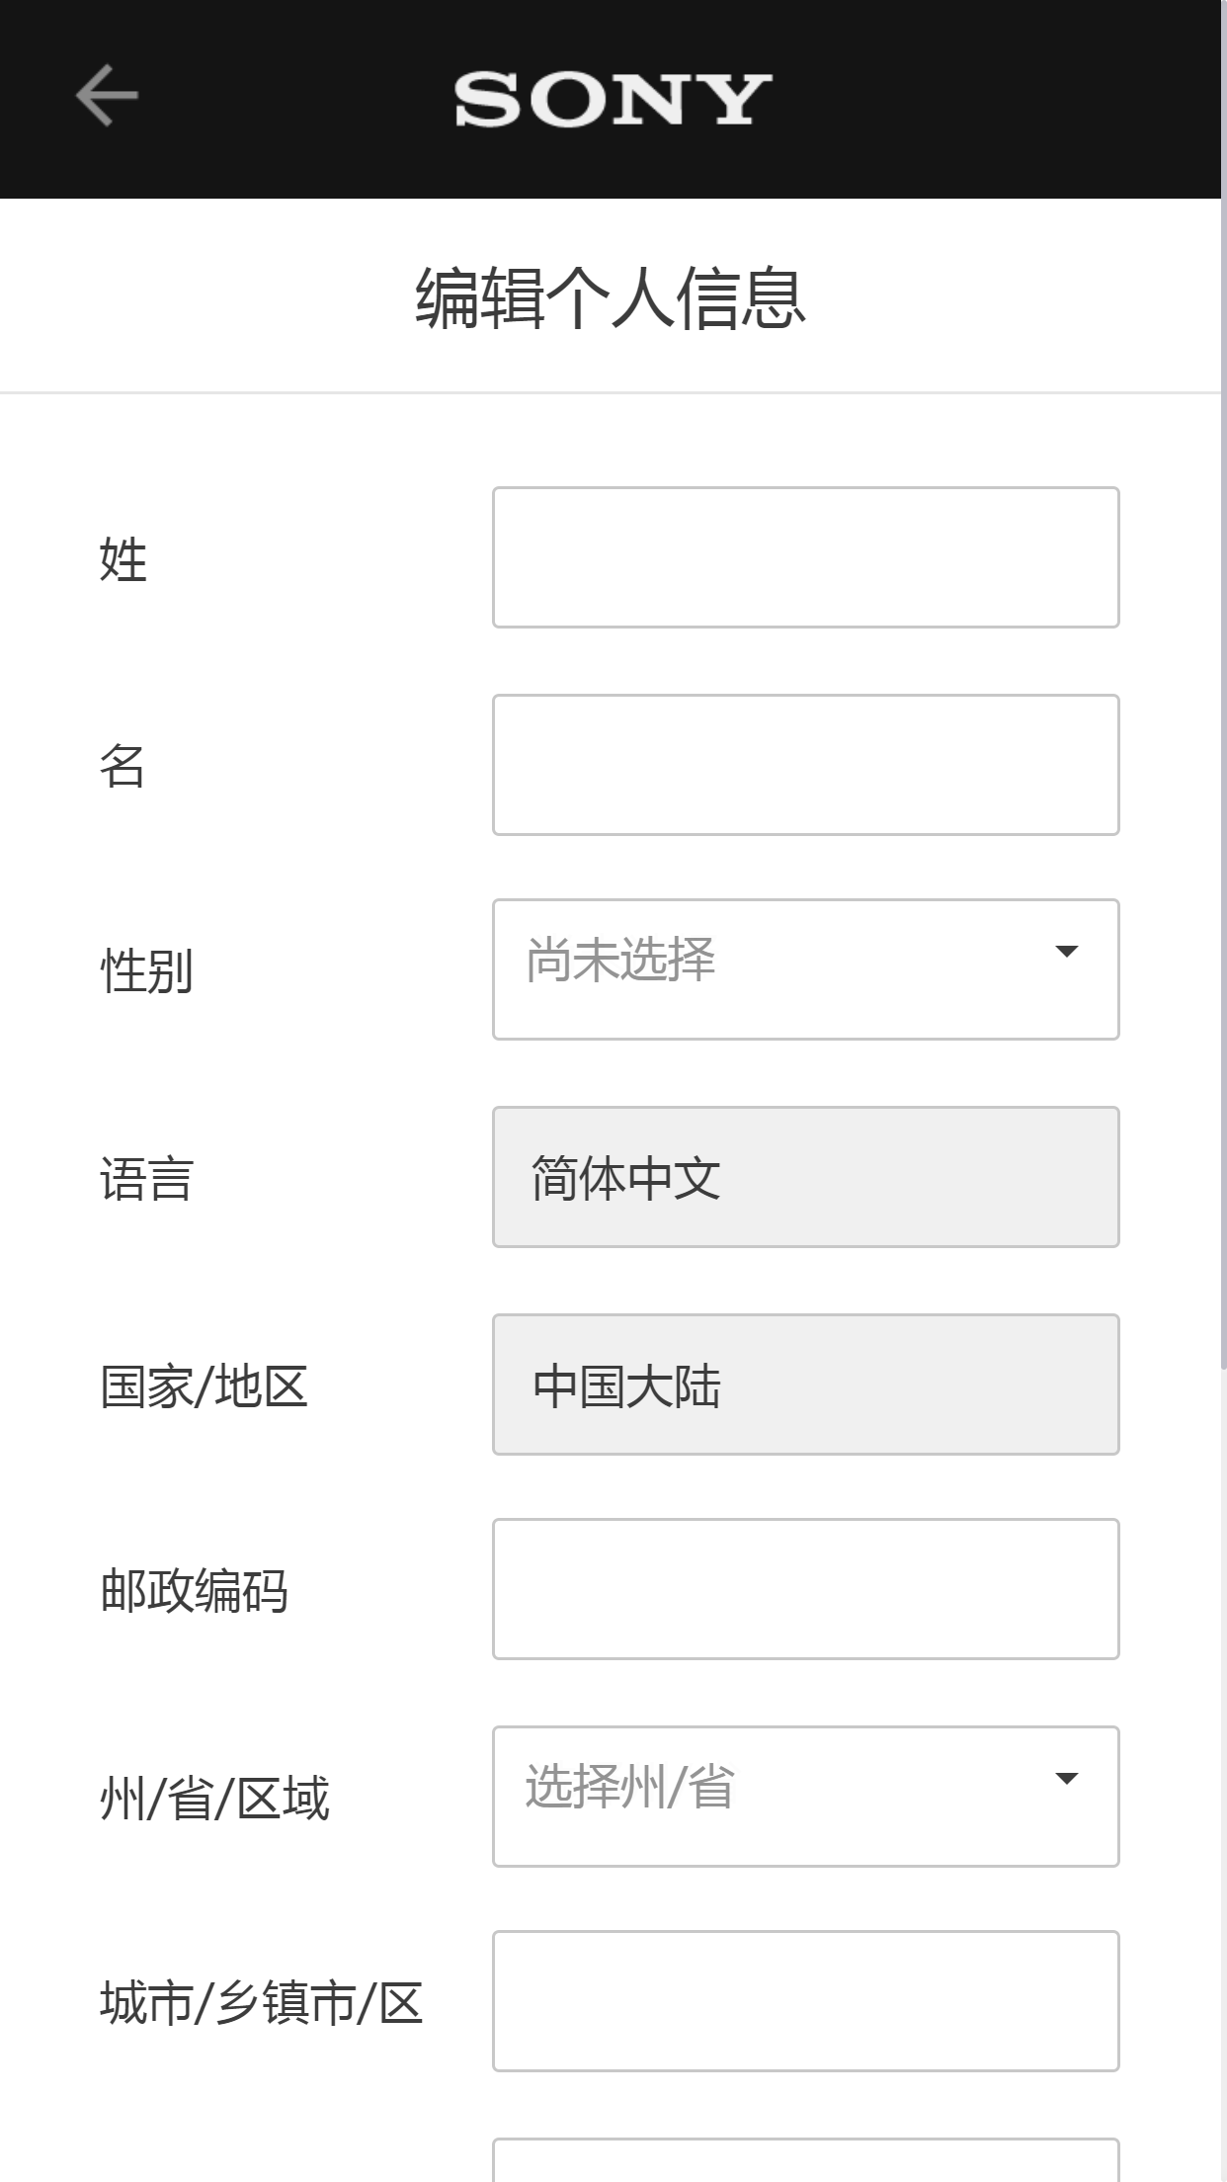This screenshot has height=2182, width=1227.
Task: Open the 性别 dropdown
Action: pos(805,968)
